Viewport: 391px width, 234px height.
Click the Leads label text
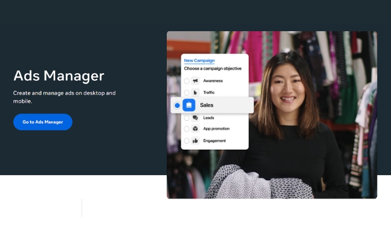[x=209, y=118]
